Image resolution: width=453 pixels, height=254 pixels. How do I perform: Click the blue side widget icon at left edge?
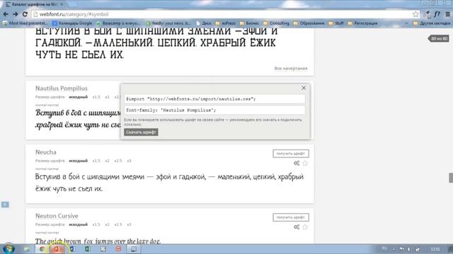[5, 205]
